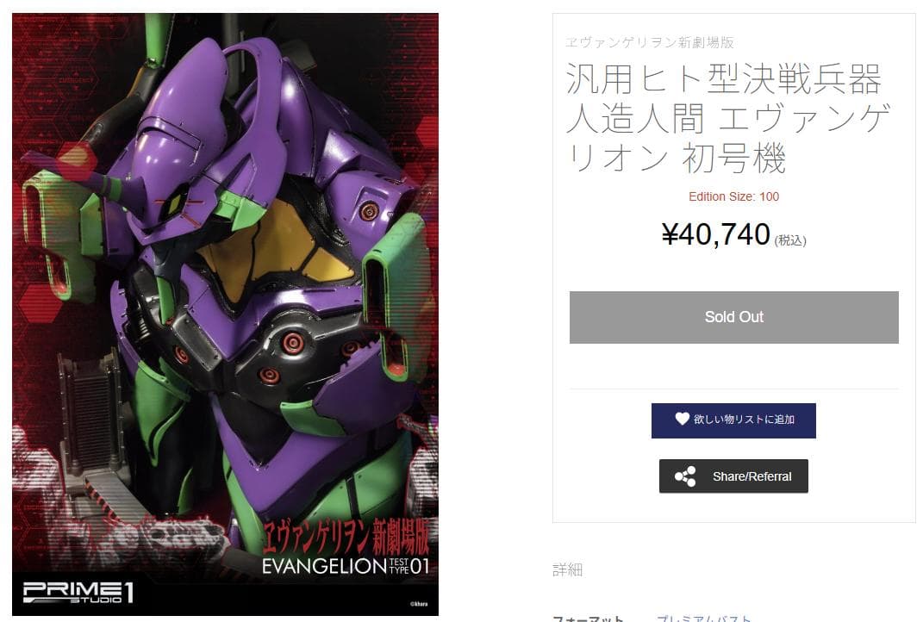Open the Share/Referral button
This screenshot has width=923, height=622.
(733, 476)
